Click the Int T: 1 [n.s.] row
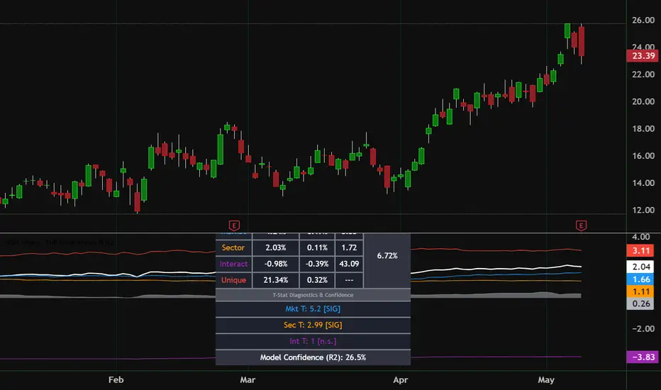The height and width of the screenshot is (390, 661). (x=313, y=342)
